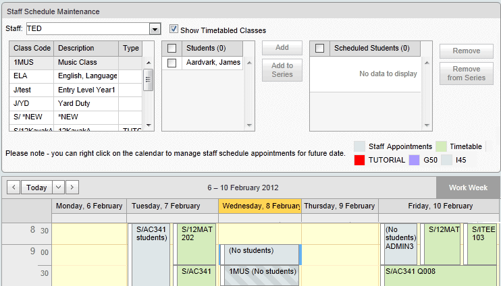Click Students list scroll up arrow
This screenshot has height=286, width=501.
(249, 63)
